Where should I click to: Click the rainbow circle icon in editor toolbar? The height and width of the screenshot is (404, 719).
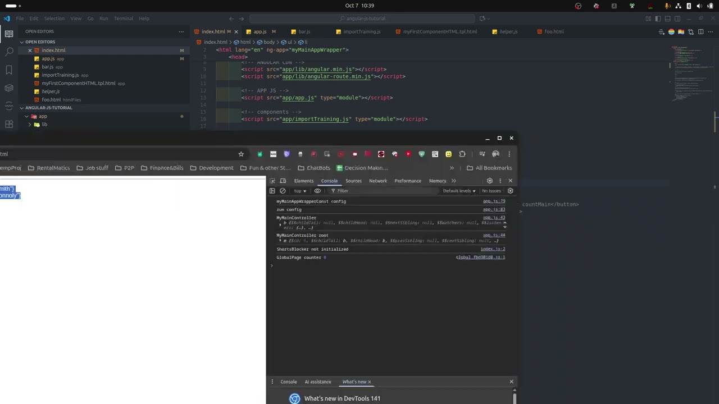pos(671,32)
